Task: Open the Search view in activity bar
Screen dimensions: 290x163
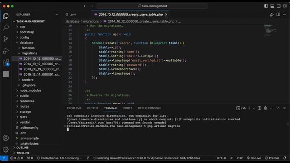Action: [6, 28]
